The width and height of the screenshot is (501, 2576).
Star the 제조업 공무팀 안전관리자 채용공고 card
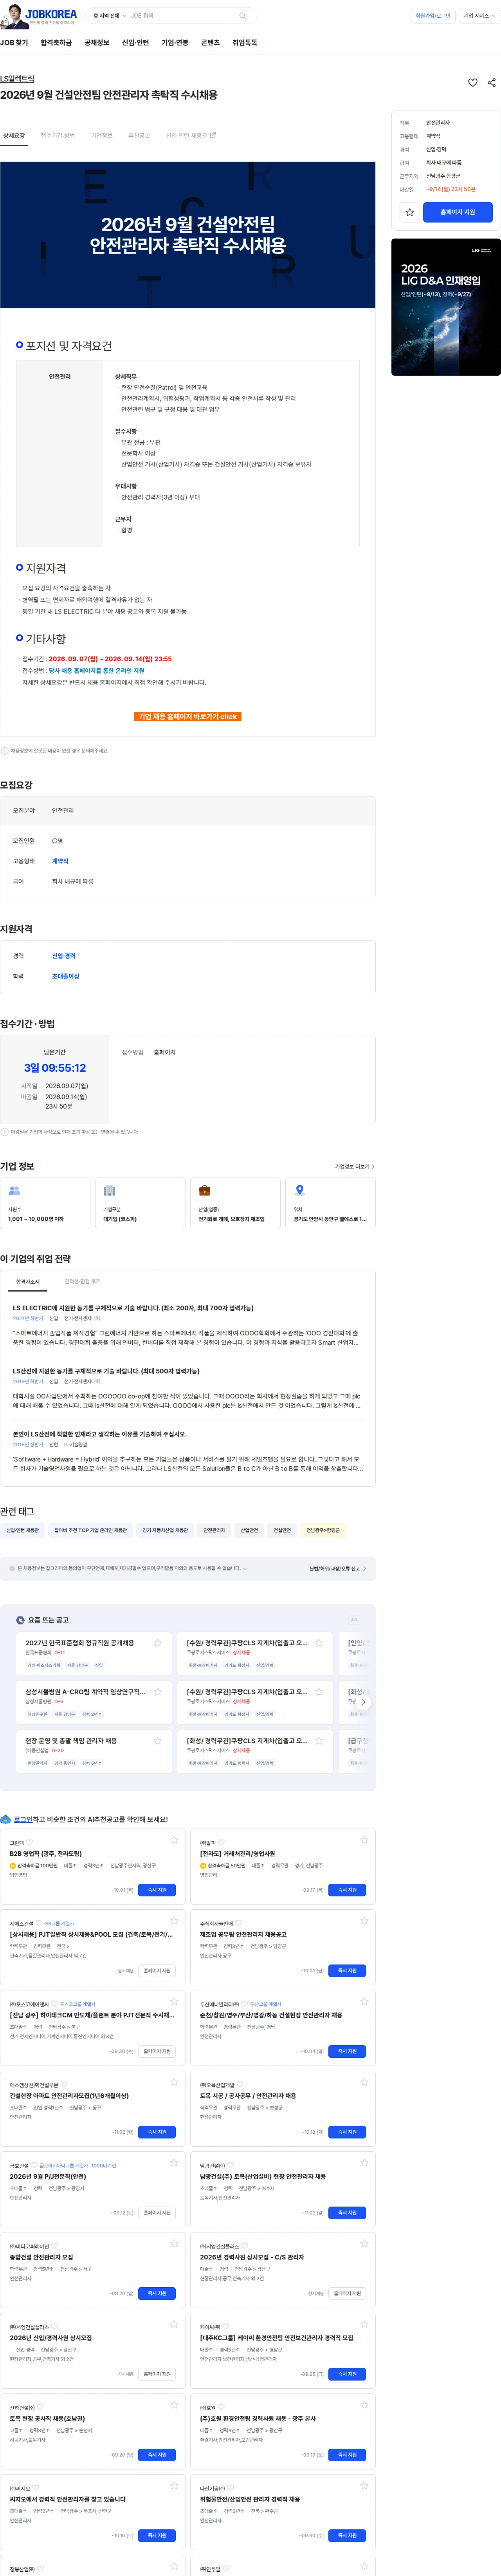coord(364,1921)
